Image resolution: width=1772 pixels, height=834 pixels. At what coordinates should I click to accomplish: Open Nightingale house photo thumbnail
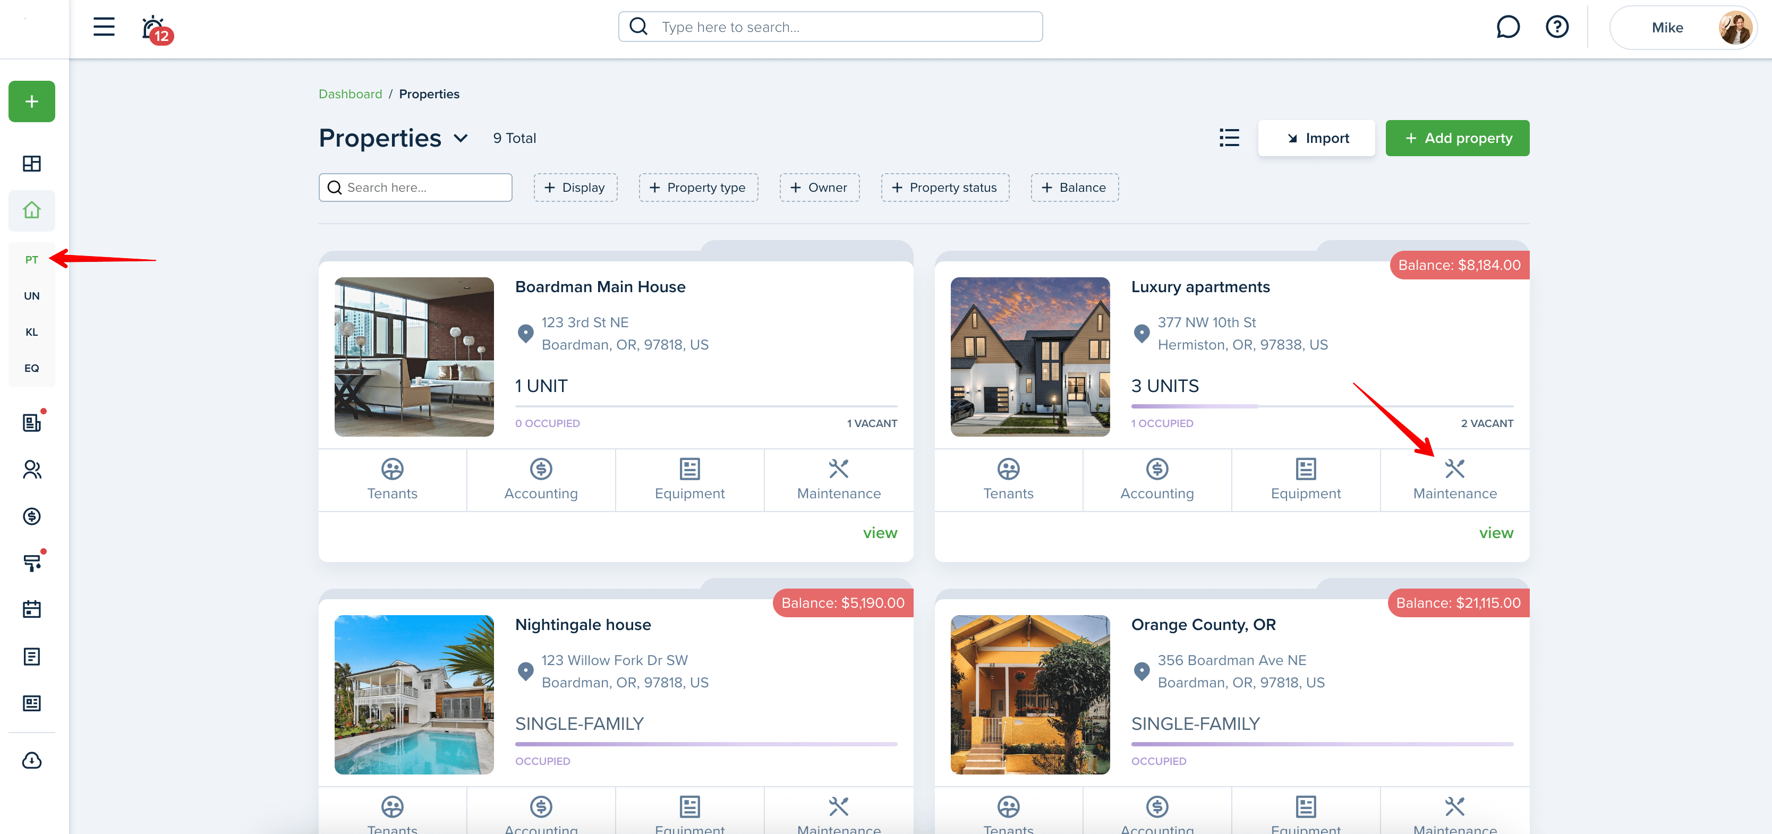click(414, 694)
